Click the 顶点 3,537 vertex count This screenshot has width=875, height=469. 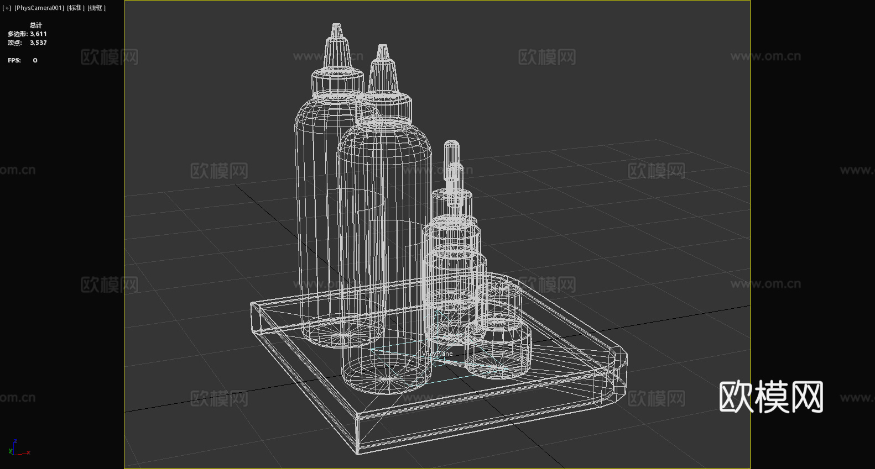pyautogui.click(x=27, y=43)
